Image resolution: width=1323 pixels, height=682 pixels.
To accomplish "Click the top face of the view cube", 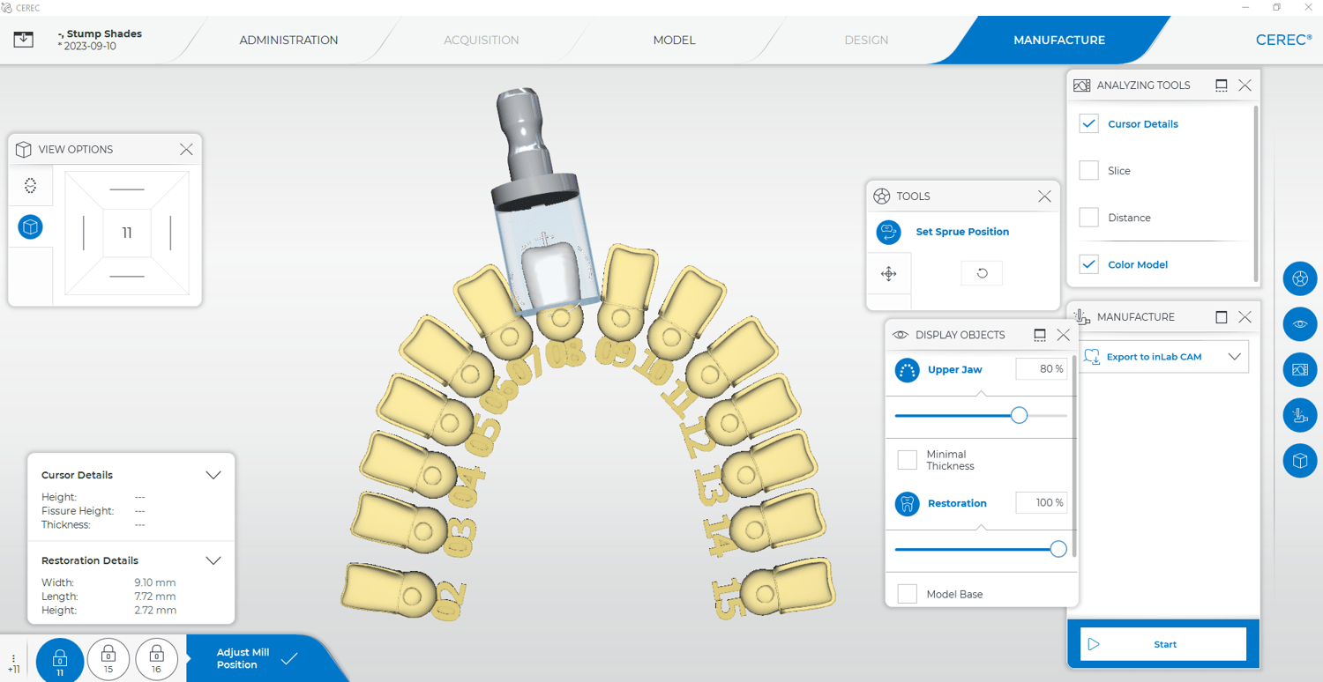I will [127, 189].
